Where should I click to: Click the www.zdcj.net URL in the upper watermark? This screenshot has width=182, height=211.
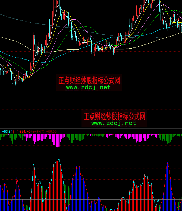pyautogui.click(x=88, y=87)
